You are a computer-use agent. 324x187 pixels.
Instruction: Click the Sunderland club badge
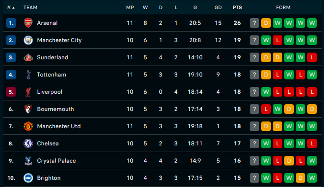[x=28, y=57]
